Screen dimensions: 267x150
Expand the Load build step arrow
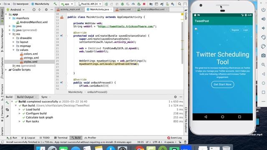[x=20, y=110]
